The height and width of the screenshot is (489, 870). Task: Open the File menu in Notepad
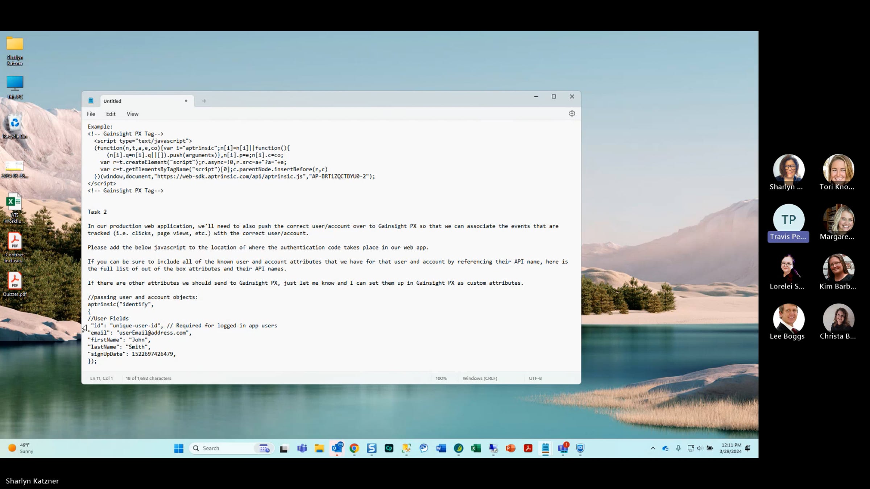pyautogui.click(x=91, y=114)
